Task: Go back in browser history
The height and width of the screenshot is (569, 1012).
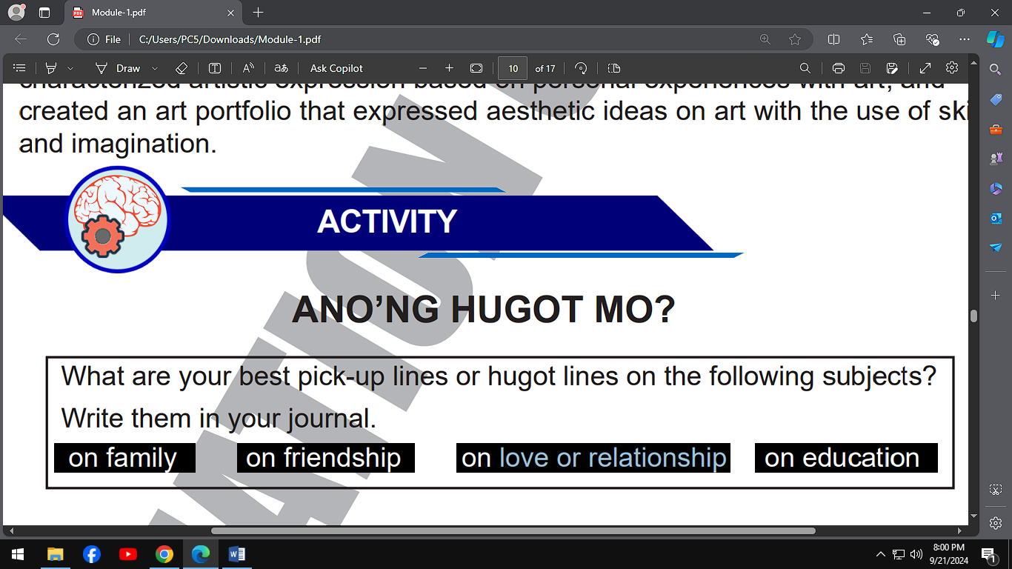Action: [x=21, y=39]
